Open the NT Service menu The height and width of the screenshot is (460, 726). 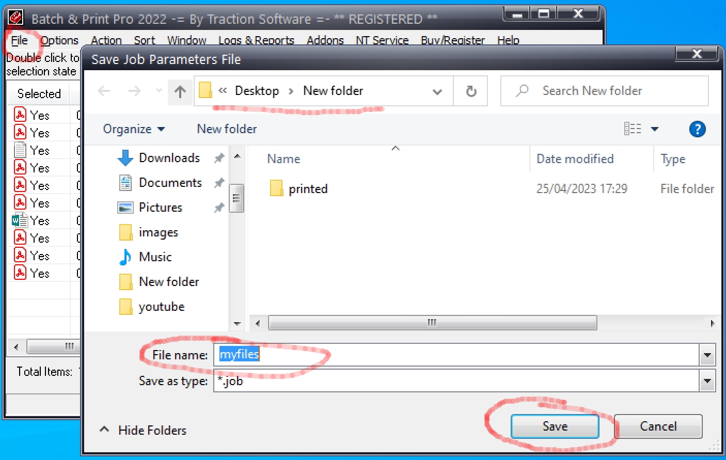pos(382,40)
